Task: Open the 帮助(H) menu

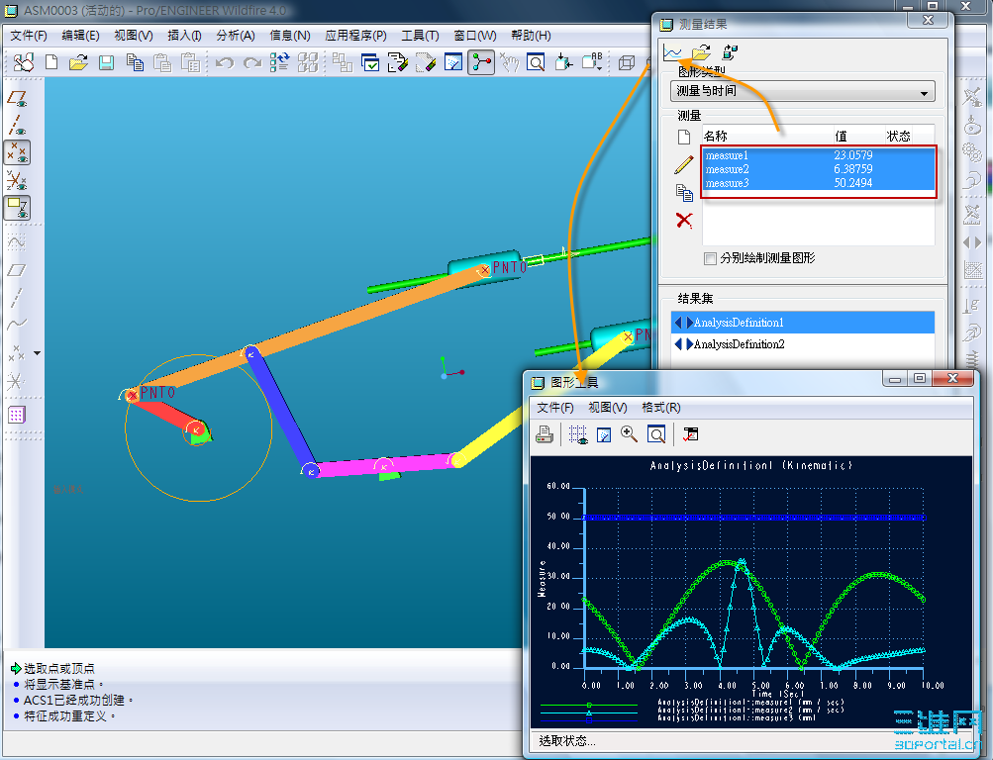Action: (531, 36)
